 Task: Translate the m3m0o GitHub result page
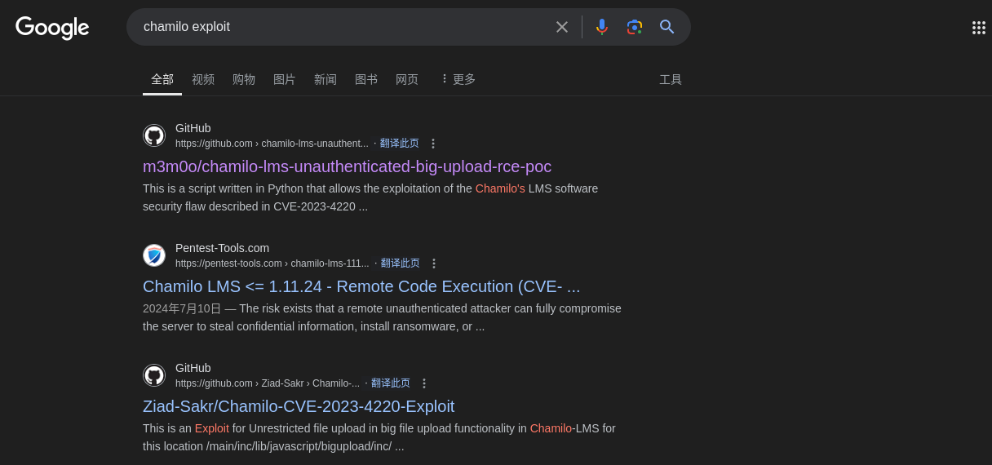(400, 144)
